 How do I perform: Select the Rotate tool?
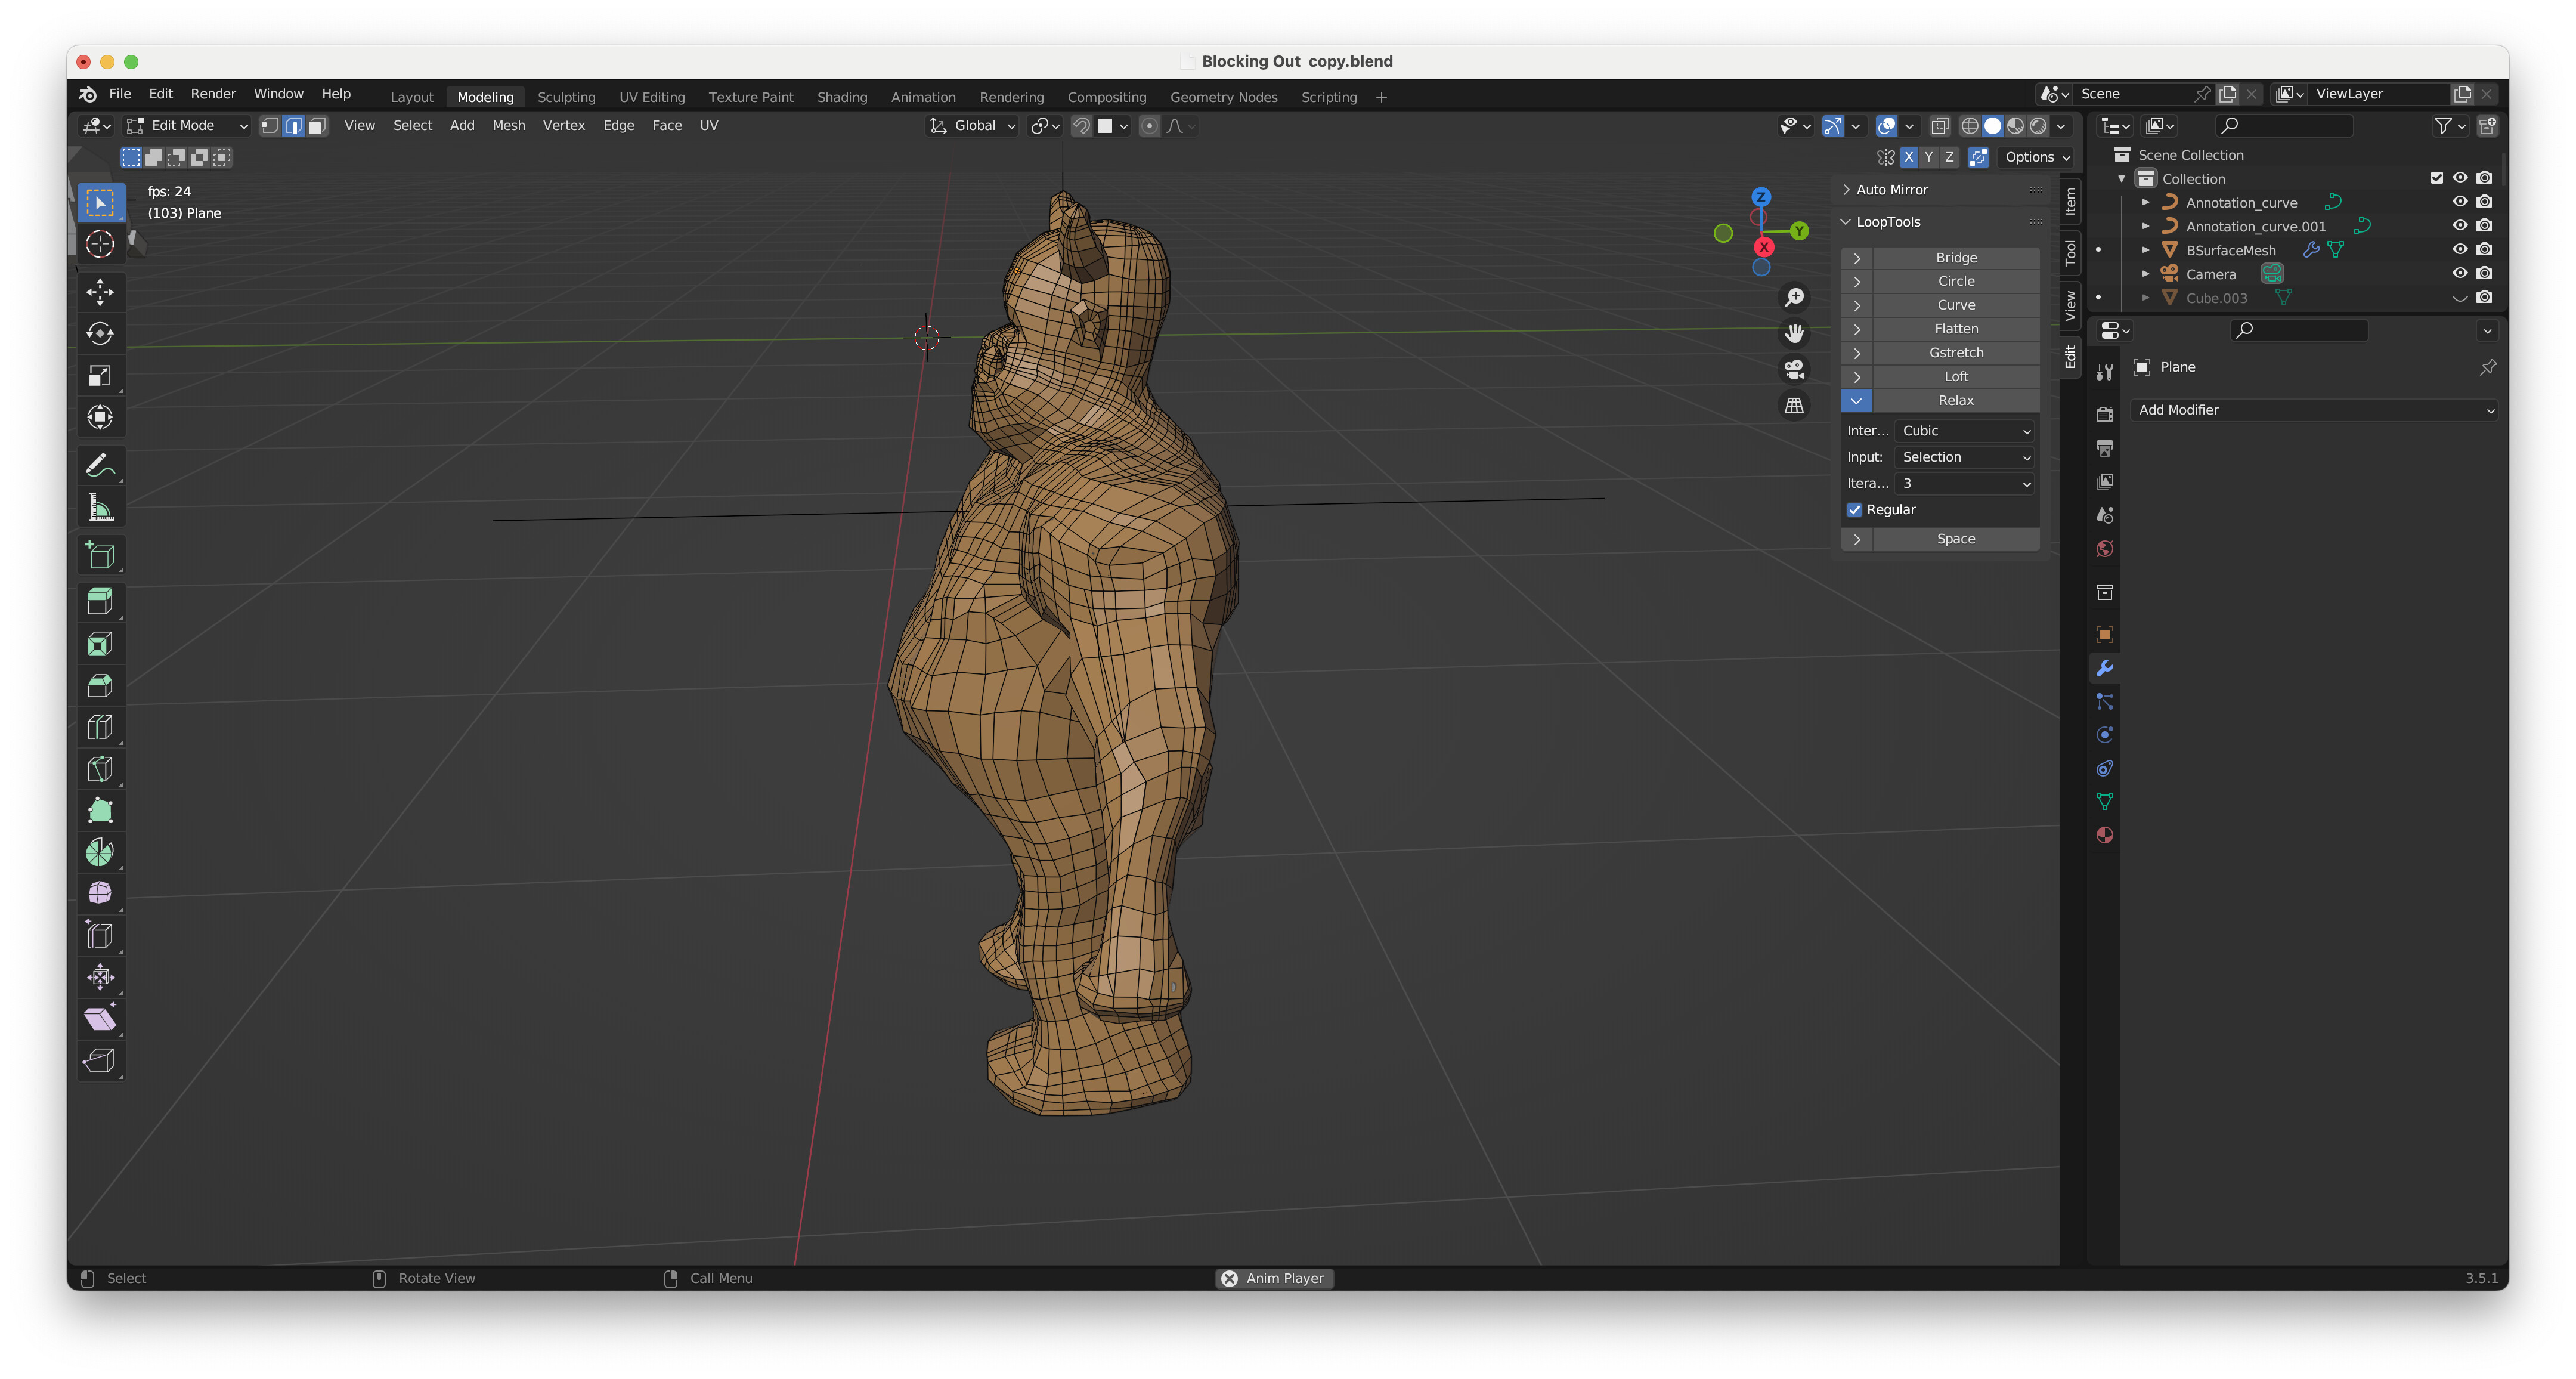coord(100,333)
